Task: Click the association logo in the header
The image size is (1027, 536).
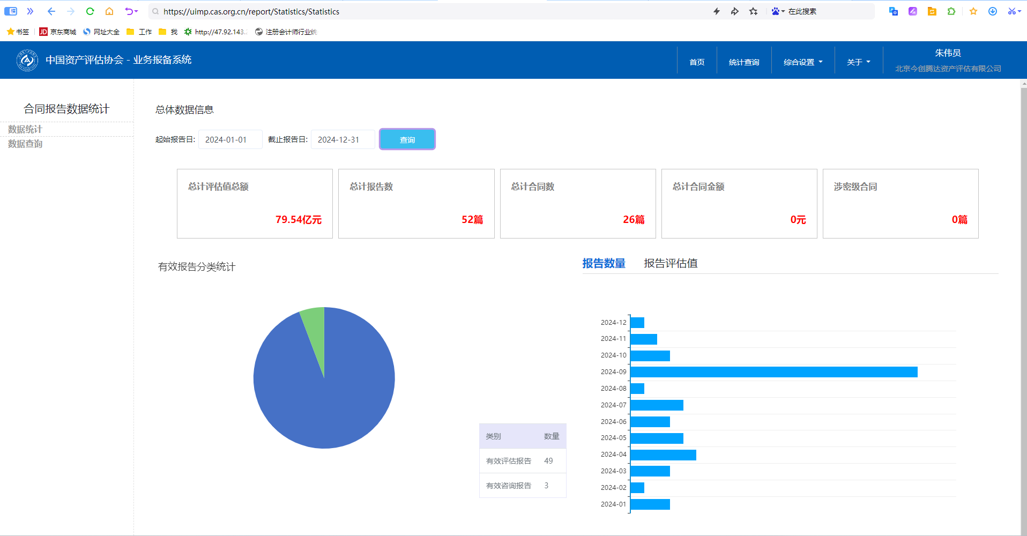Action: pyautogui.click(x=27, y=60)
